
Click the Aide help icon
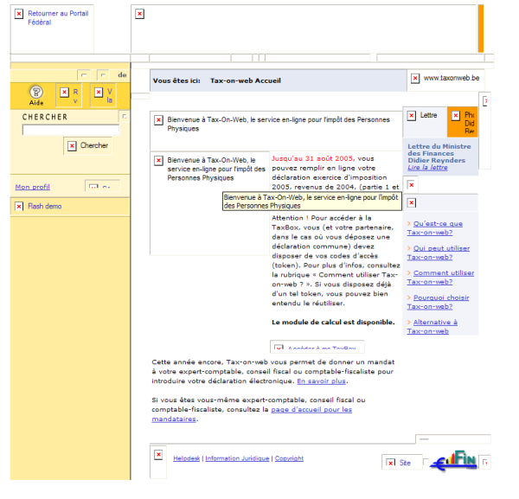click(x=35, y=92)
